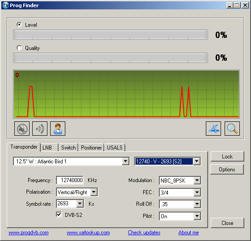This screenshot has height=241, width=251.
Task: Click the mute sound speaker icon
Action: point(22,129)
